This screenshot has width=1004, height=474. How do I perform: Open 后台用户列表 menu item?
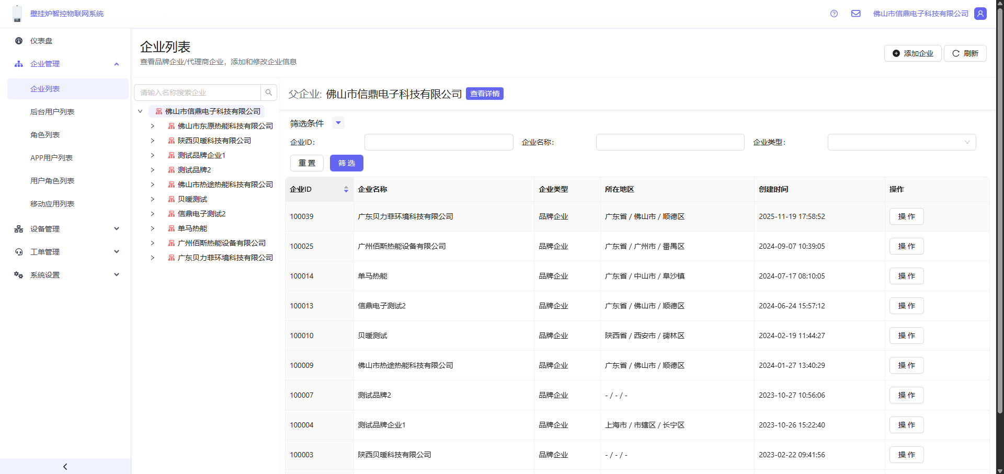[x=52, y=112]
